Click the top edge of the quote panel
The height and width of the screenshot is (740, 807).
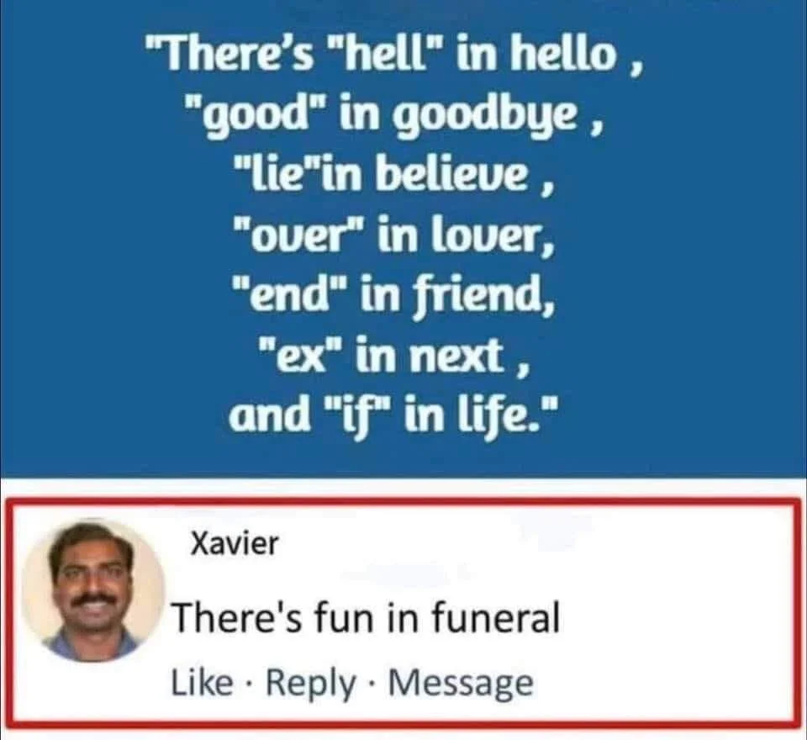pos(403,7)
